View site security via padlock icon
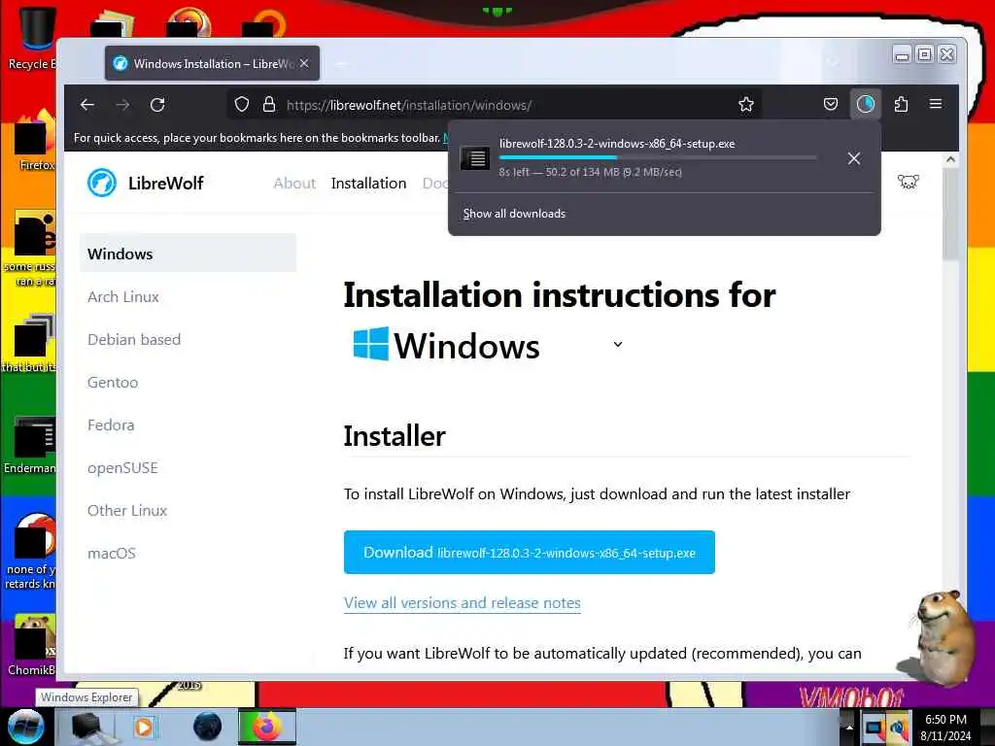 click(x=269, y=104)
